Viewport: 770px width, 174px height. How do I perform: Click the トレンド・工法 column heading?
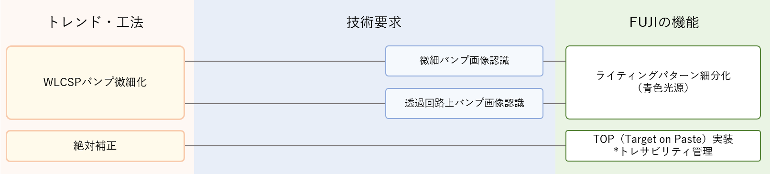(96, 22)
